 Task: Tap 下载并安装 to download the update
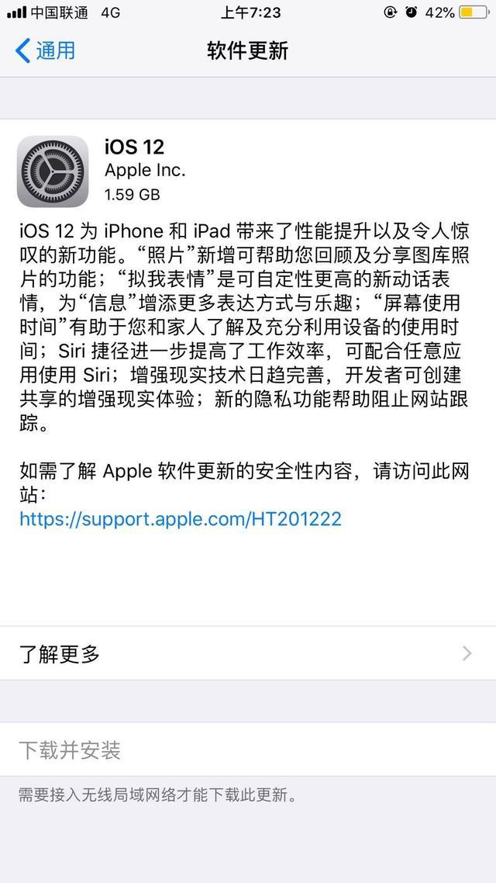pos(248,750)
